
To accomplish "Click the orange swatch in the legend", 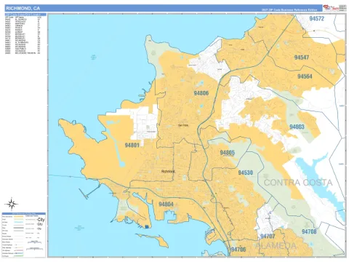I will [19, 216].
